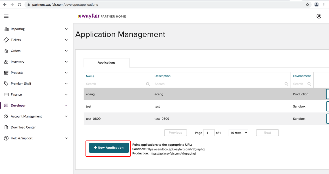Image resolution: width=329 pixels, height=174 pixels.
Task: Click the Reporting bar chart icon
Action: click(6, 29)
